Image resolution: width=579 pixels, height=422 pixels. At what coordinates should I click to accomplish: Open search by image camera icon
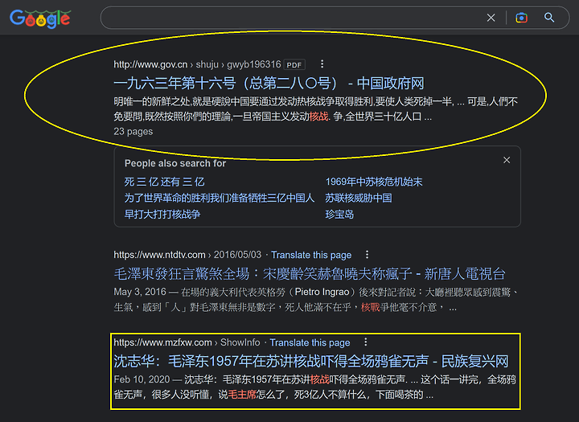[521, 18]
